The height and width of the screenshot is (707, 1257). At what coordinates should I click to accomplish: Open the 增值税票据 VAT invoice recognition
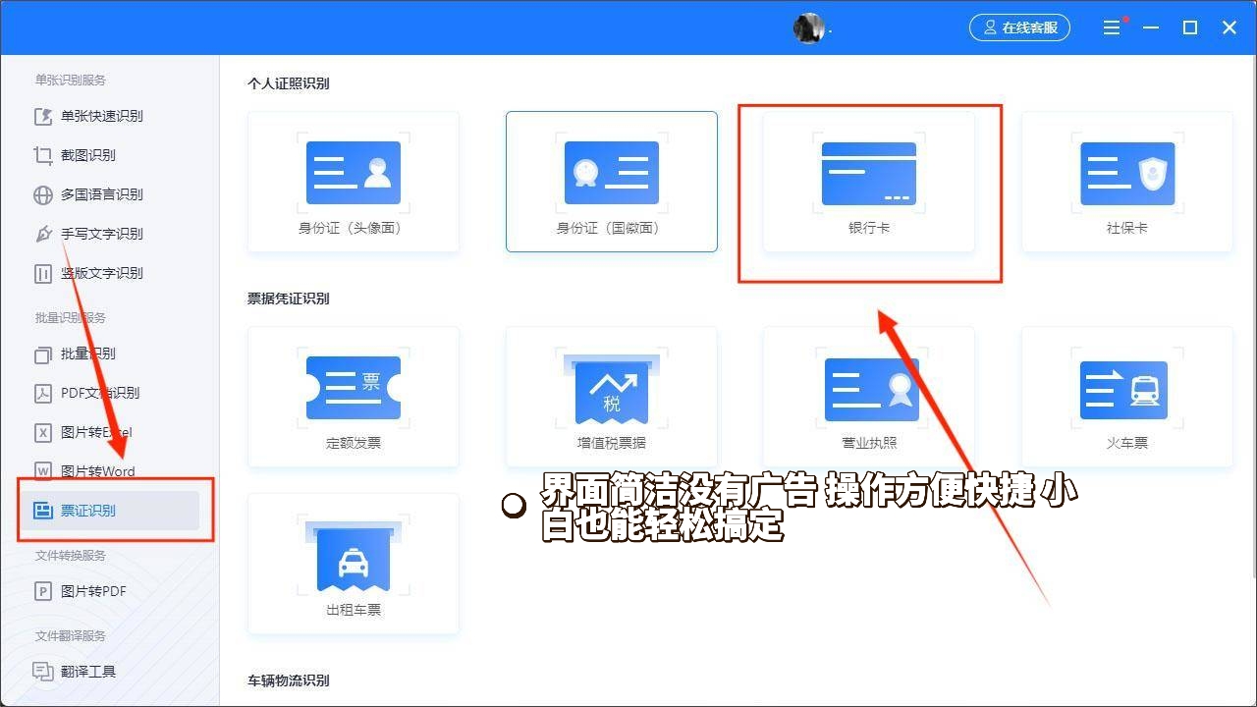click(612, 396)
